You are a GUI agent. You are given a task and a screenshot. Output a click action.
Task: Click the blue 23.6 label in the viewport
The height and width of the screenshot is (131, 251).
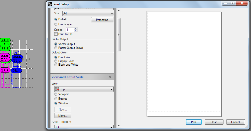point(17,60)
